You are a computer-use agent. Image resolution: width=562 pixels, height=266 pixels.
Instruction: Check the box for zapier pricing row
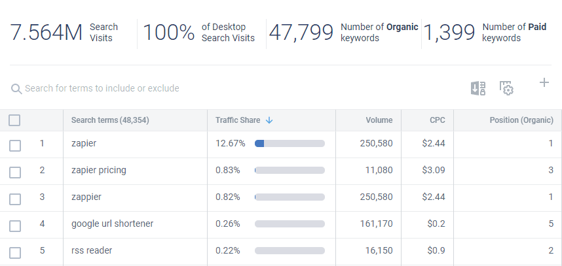coord(15,173)
